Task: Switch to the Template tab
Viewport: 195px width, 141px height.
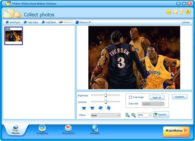Action: pos(42,130)
